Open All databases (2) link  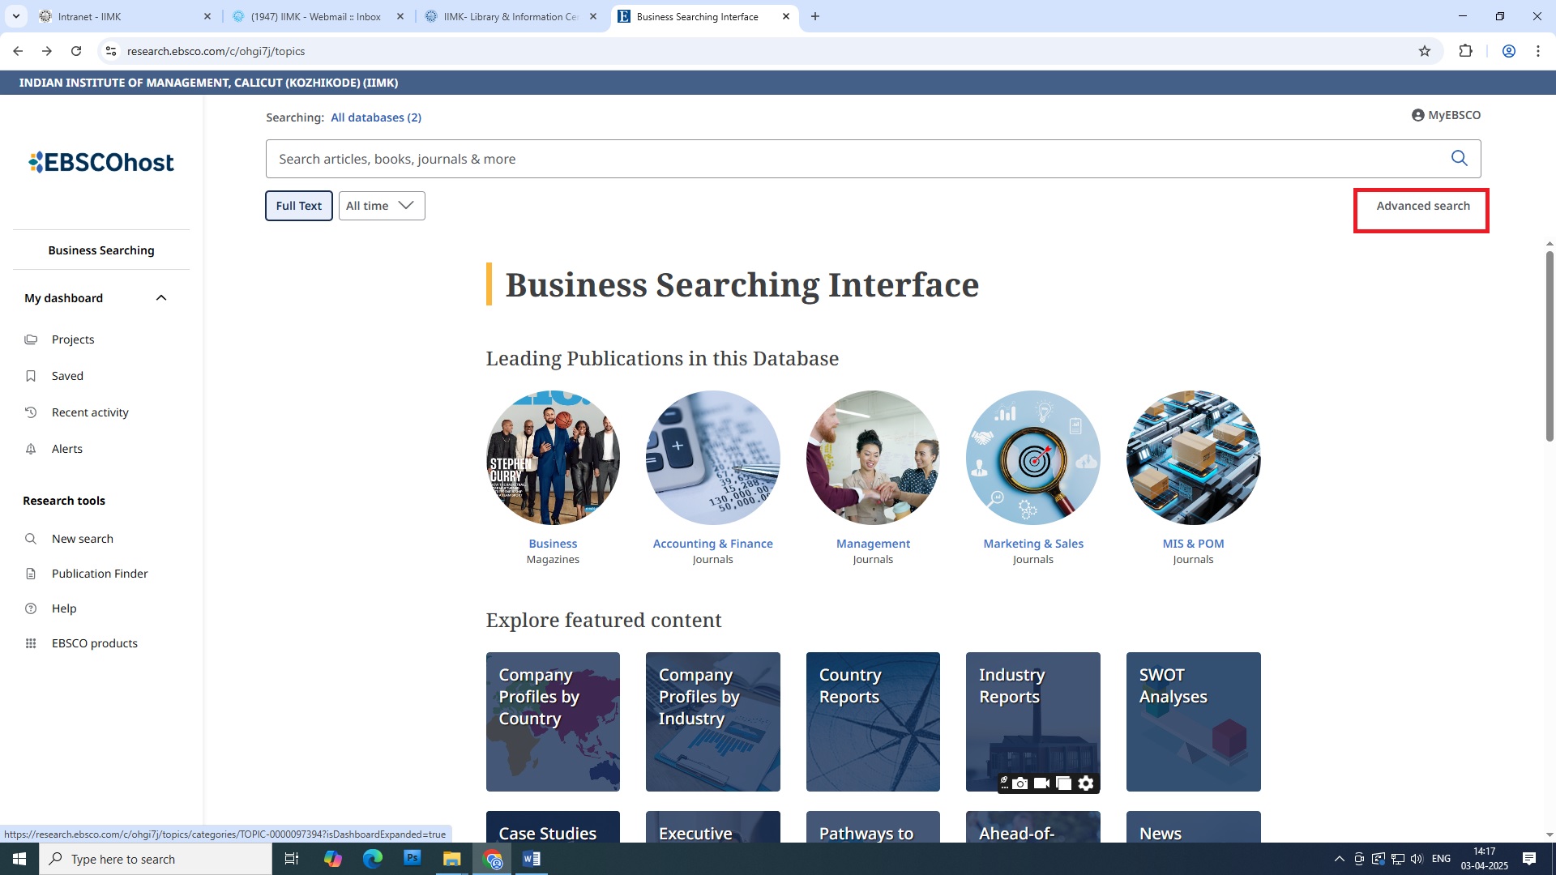375,117
